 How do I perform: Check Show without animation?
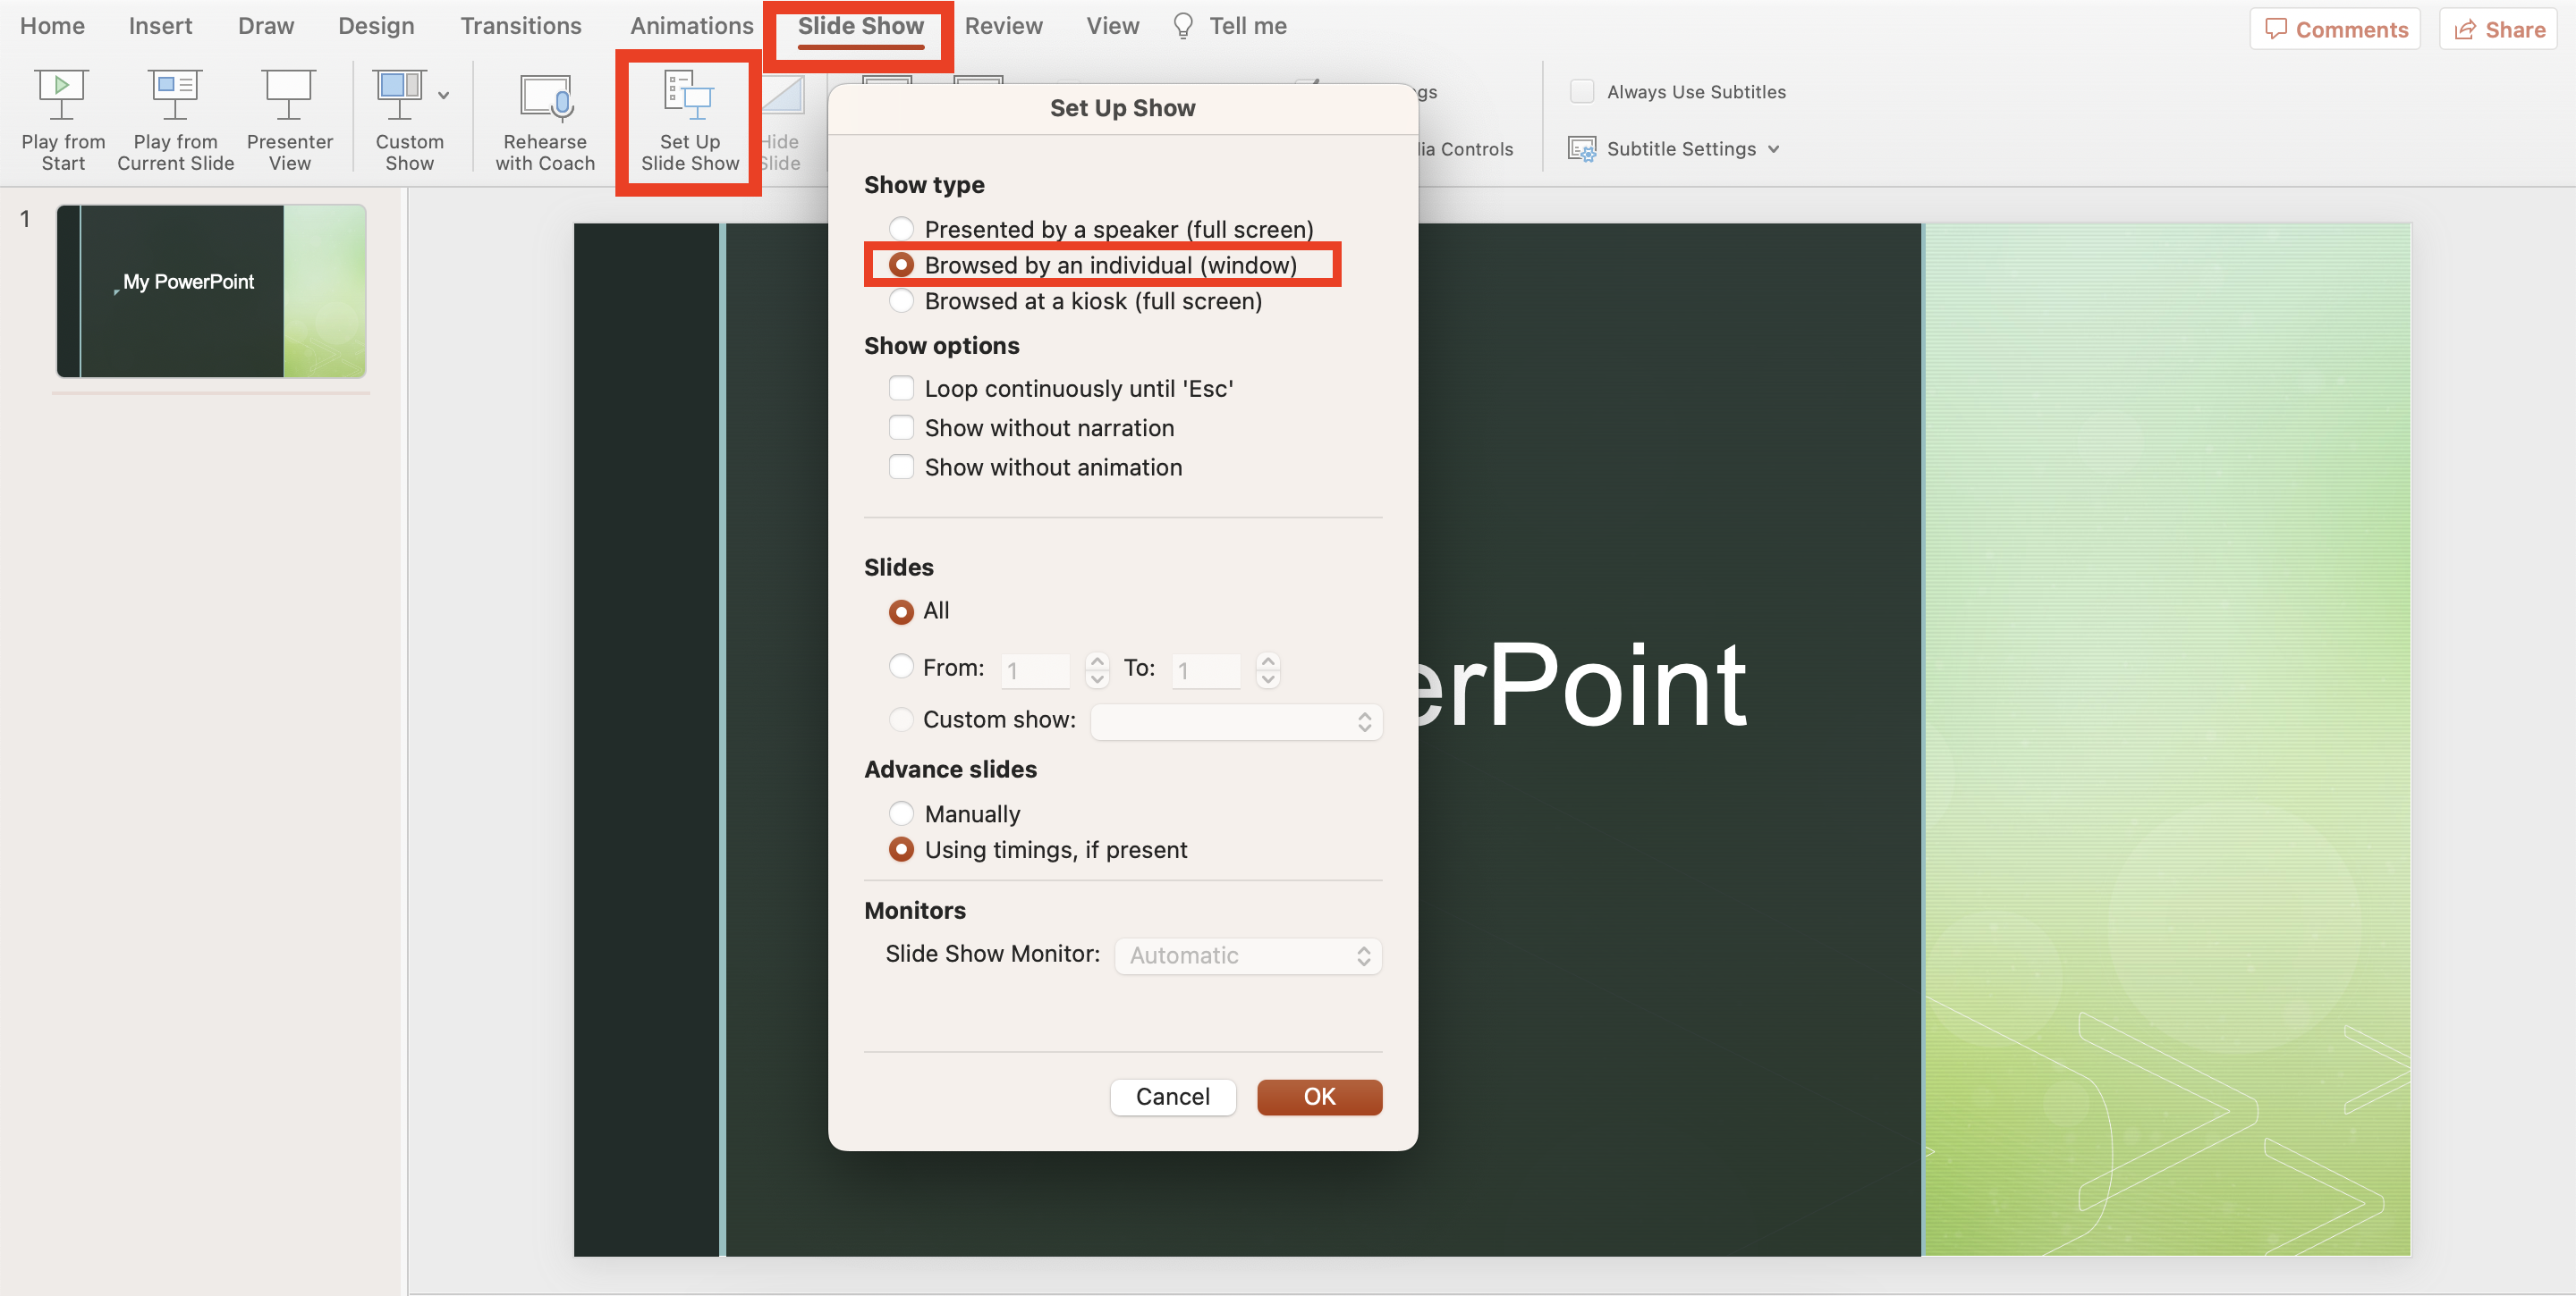tap(900, 467)
